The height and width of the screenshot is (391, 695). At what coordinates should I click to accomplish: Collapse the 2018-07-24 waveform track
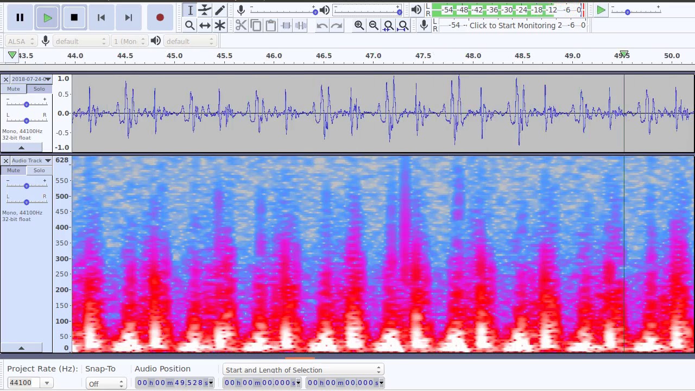[x=21, y=148]
